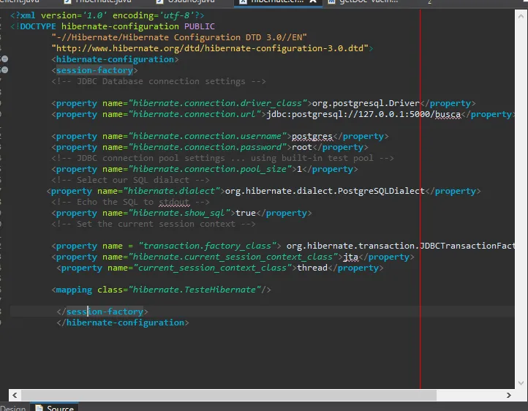
Task: Switch to the Design view tab
Action: (12, 407)
